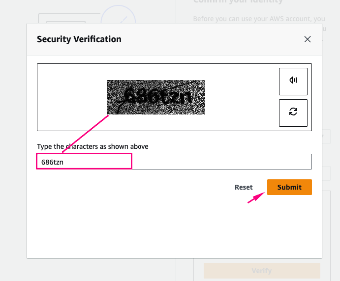Close the Security Verification dialog
This screenshot has height=281, width=340.
308,39
